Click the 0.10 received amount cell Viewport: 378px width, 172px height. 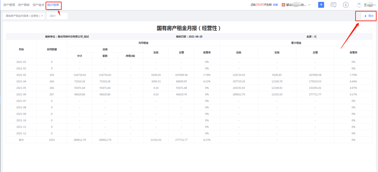[x=156, y=94]
